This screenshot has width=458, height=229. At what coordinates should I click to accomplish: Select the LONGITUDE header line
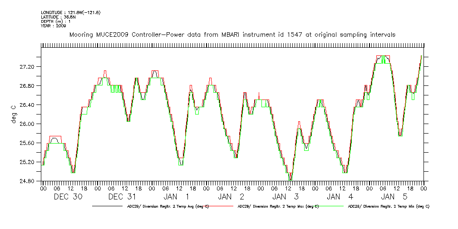(x=70, y=12)
